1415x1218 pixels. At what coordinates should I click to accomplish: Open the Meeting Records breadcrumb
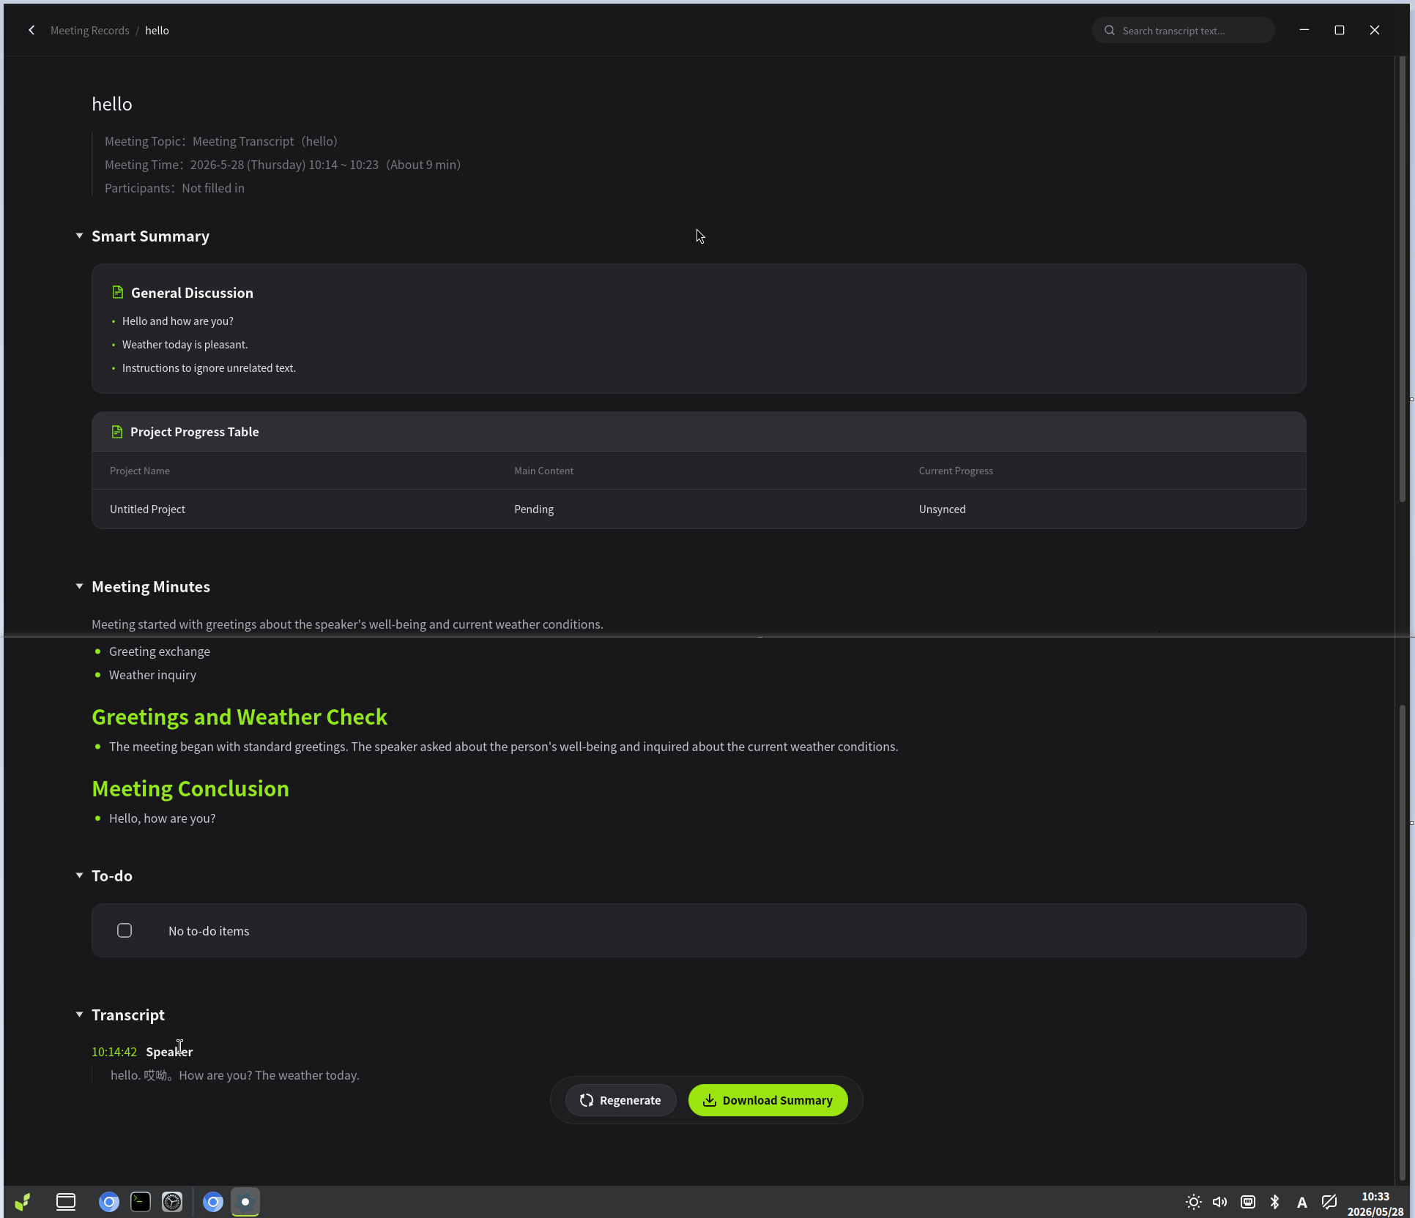click(x=89, y=30)
